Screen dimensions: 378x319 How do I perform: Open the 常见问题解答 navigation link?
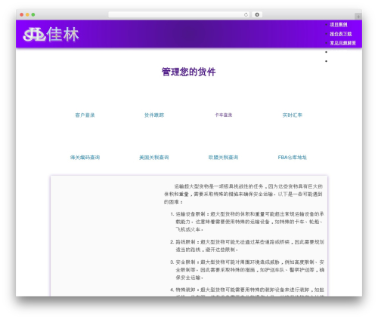coord(342,43)
